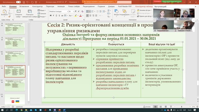Open the Упорядкувати arrange menu
The height and width of the screenshot is (112, 199).
click(124, 12)
